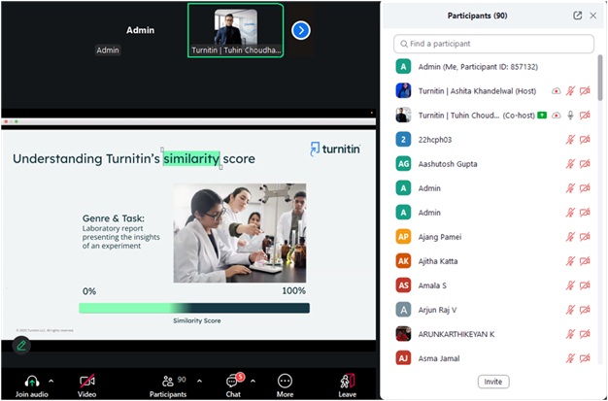The width and height of the screenshot is (608, 401).
Task: Click the Participants (90) panel title
Action: [x=477, y=16]
